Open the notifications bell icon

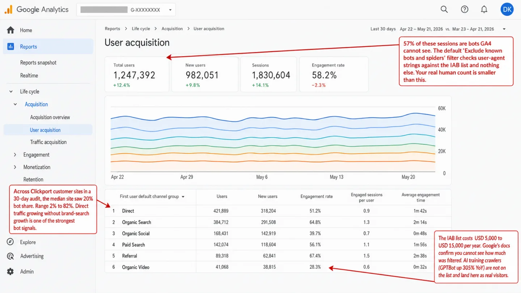(x=484, y=10)
